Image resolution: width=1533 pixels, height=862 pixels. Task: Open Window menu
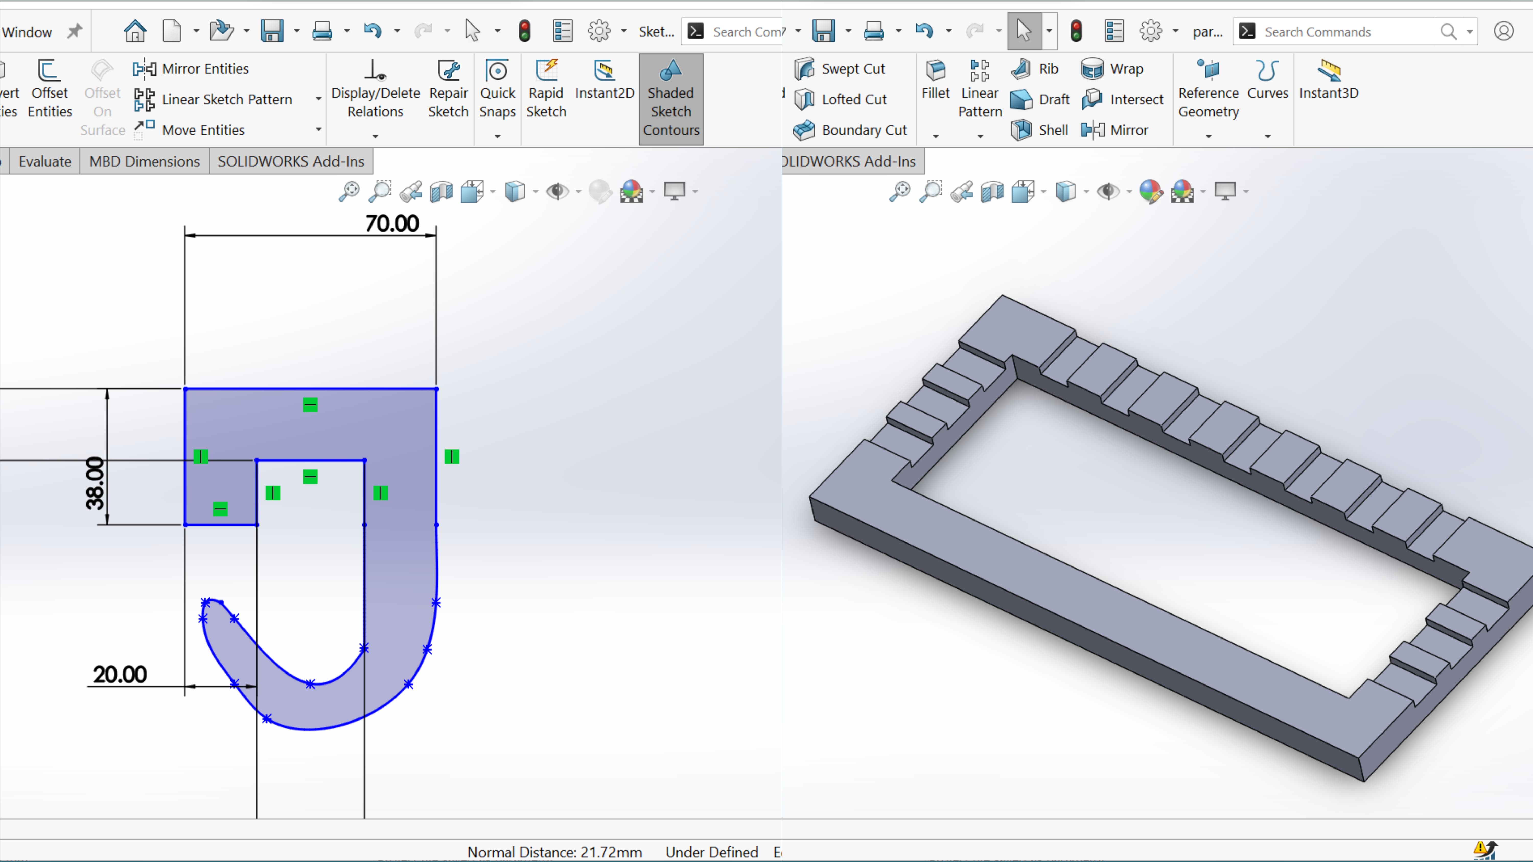point(27,32)
